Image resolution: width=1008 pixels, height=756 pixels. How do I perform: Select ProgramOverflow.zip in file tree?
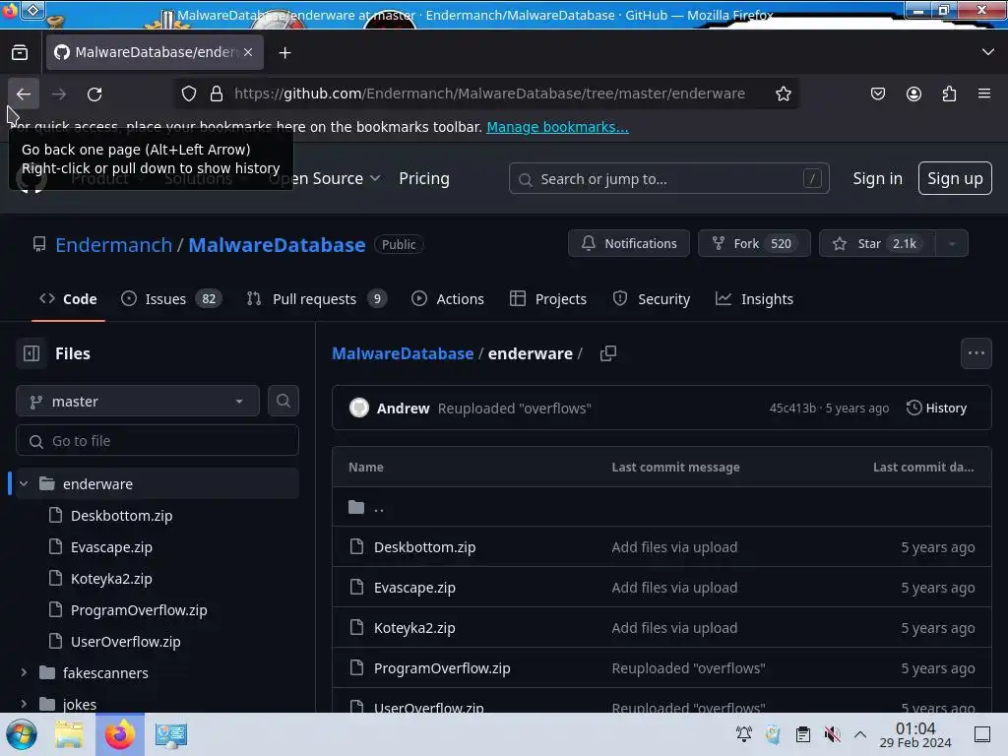click(139, 610)
